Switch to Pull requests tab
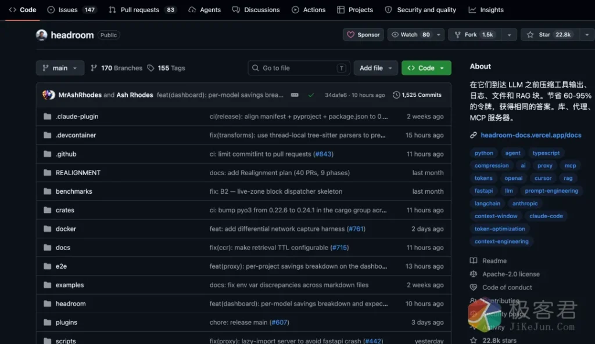595x344 pixels. point(142,10)
